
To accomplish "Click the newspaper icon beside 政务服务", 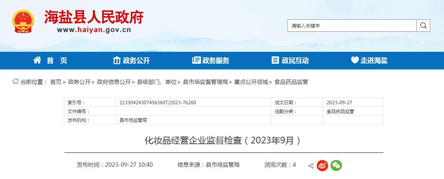I will coord(196,60).
